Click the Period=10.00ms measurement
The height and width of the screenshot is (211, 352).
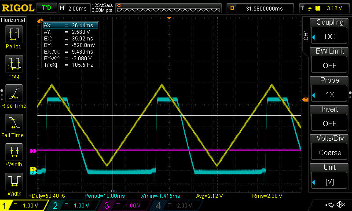coord(105,196)
